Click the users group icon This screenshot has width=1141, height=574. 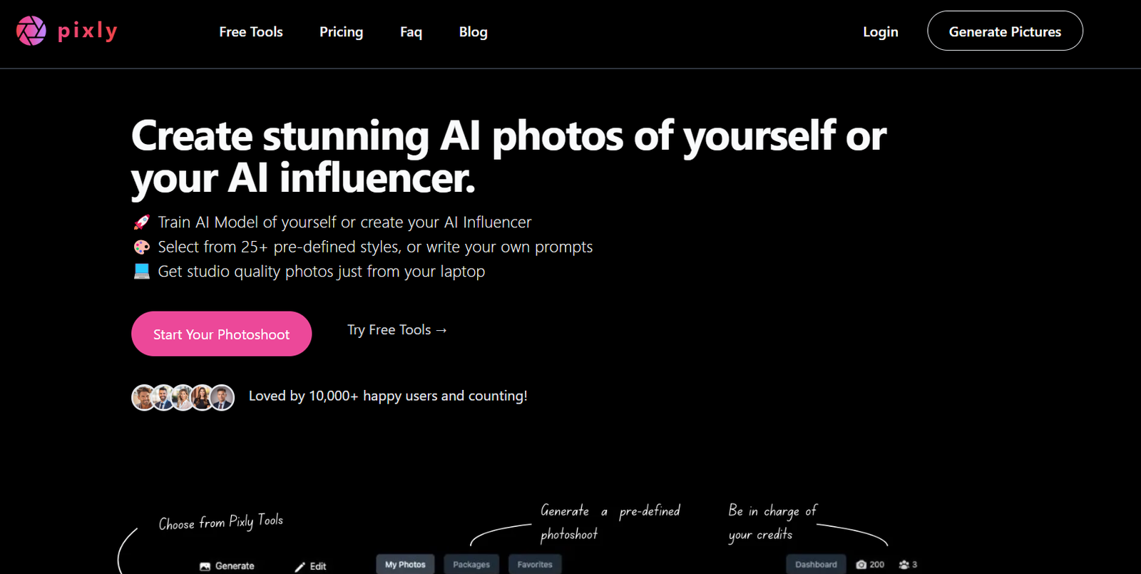pyautogui.click(x=904, y=565)
